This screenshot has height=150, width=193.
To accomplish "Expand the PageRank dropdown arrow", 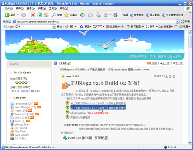I will (103, 27).
